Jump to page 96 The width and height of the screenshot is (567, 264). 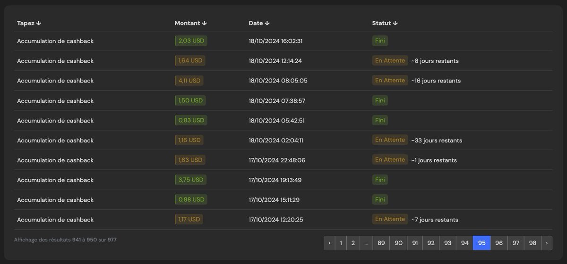[499, 243]
